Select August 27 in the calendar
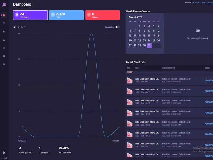 tap(130, 45)
